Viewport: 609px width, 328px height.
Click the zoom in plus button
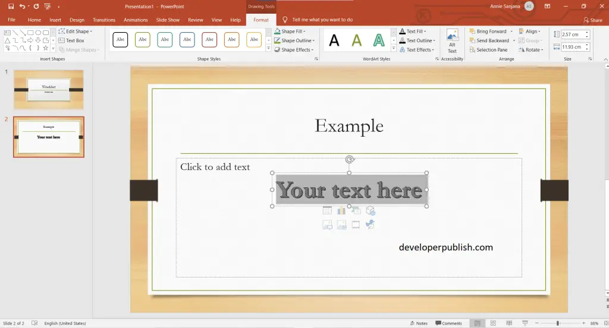pos(583,323)
